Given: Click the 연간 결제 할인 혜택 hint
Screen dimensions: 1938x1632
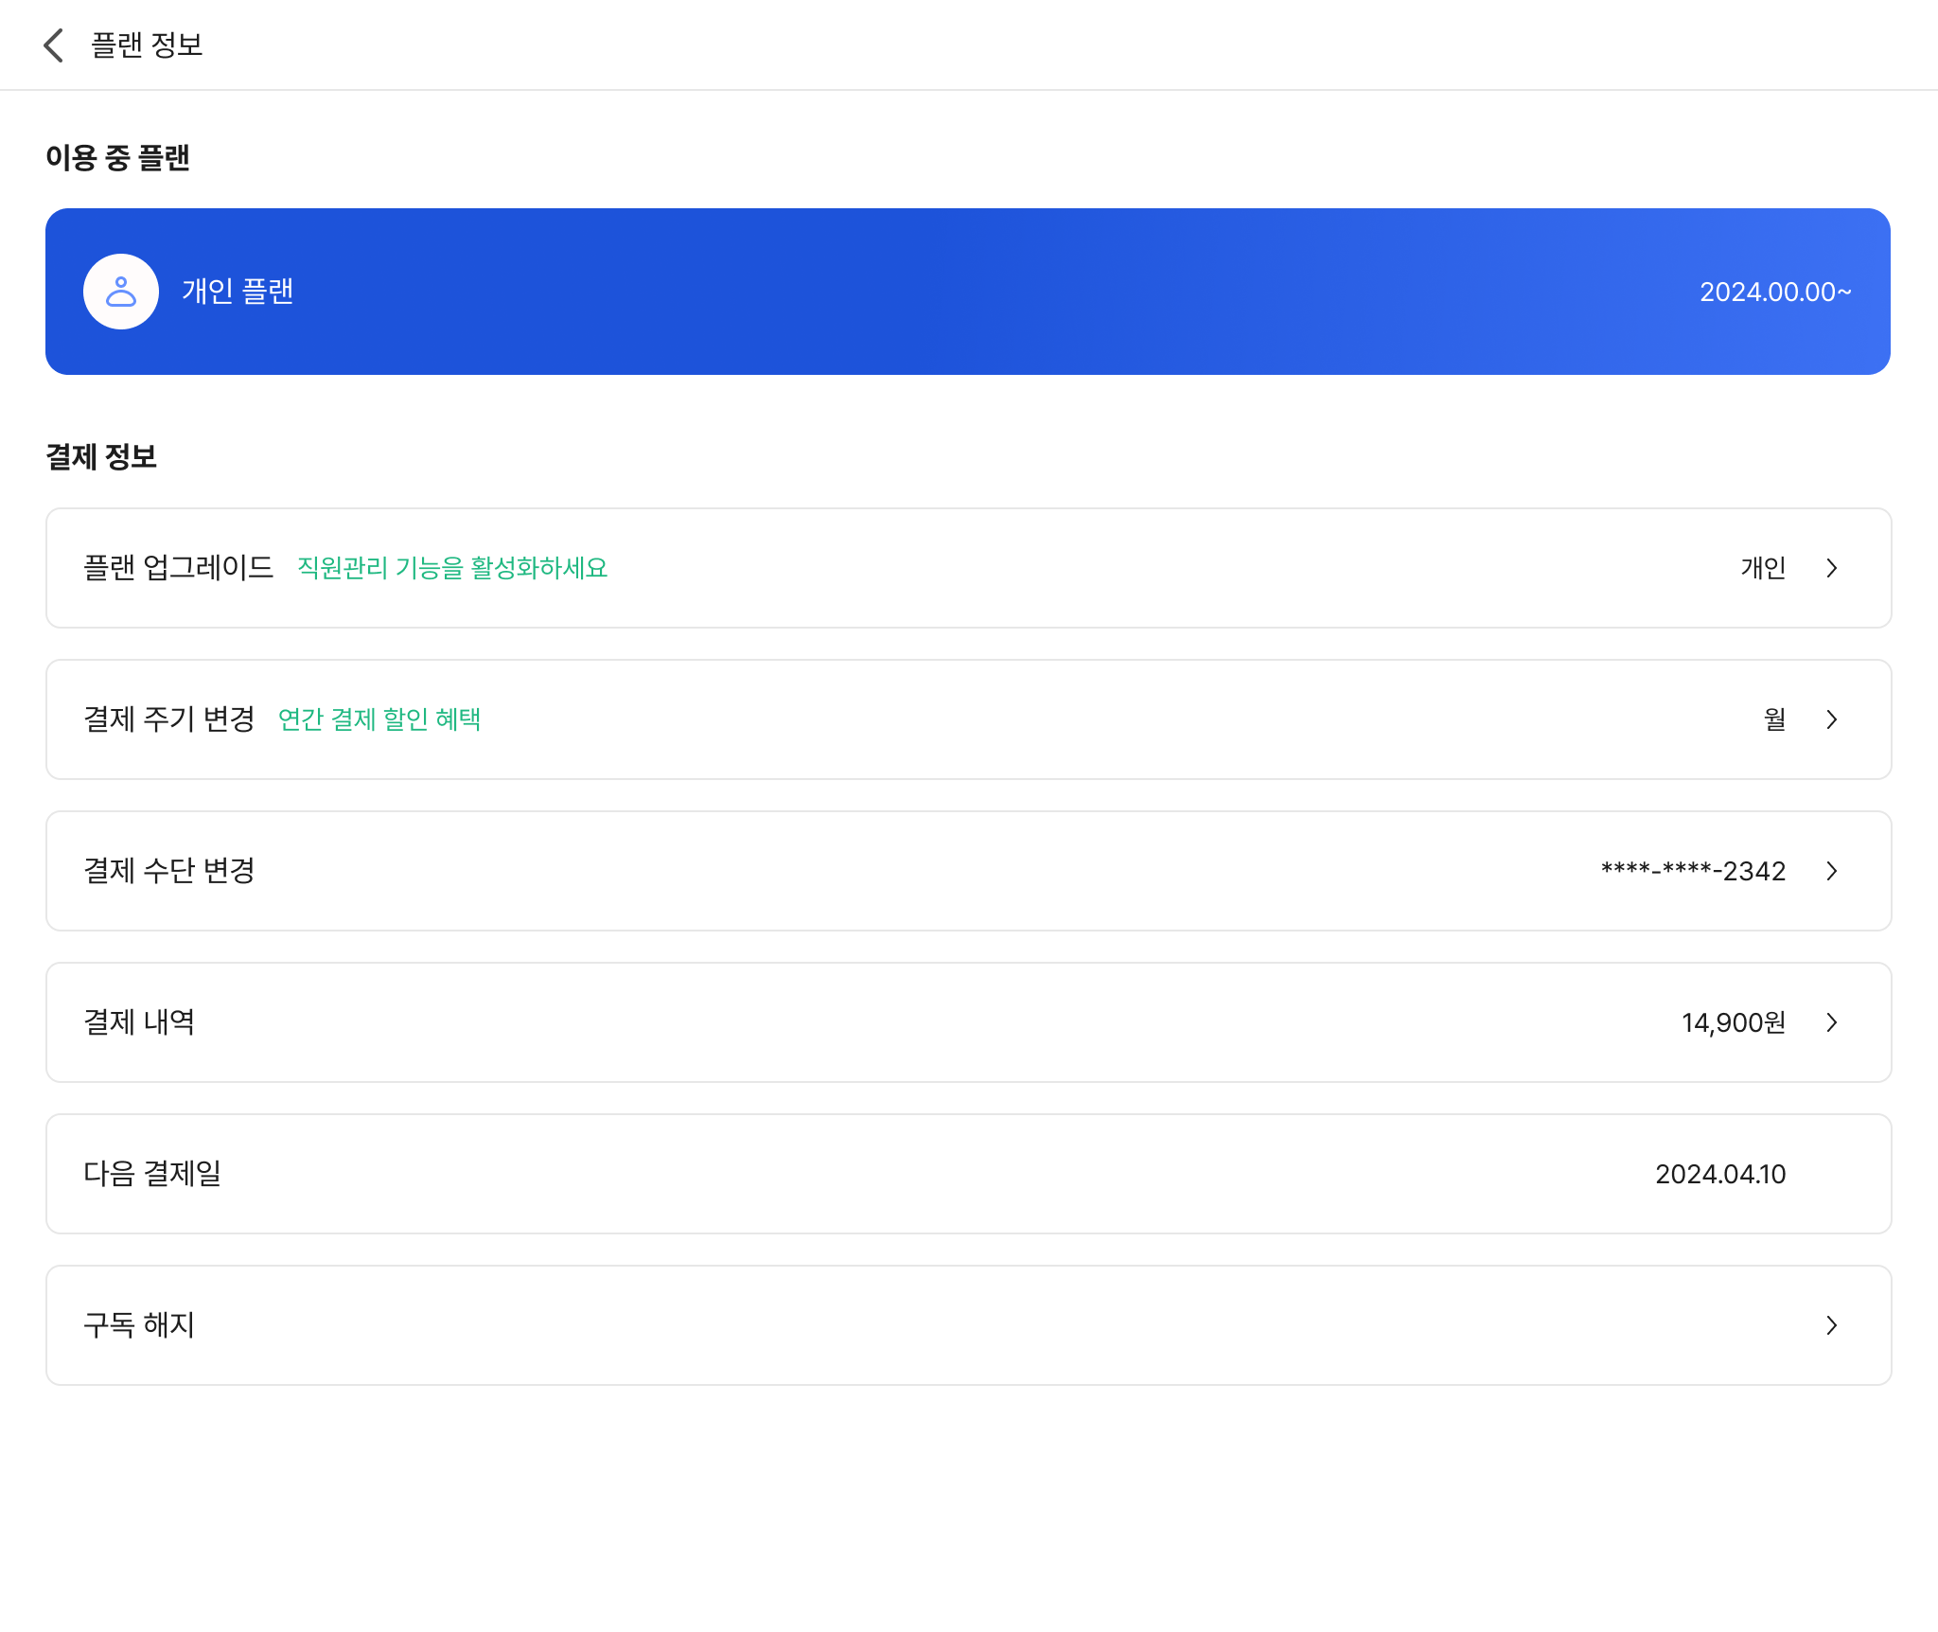Looking at the screenshot, I should pyautogui.click(x=379, y=719).
